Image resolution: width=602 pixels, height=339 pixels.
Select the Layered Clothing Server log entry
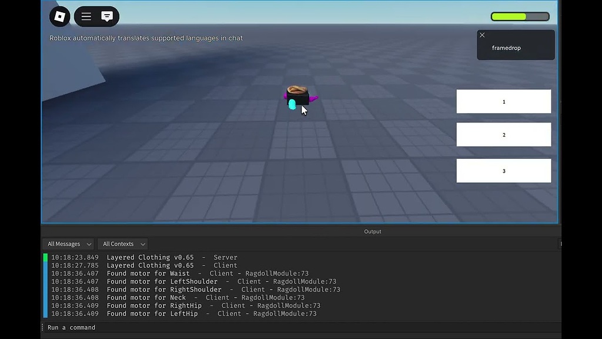coord(170,257)
